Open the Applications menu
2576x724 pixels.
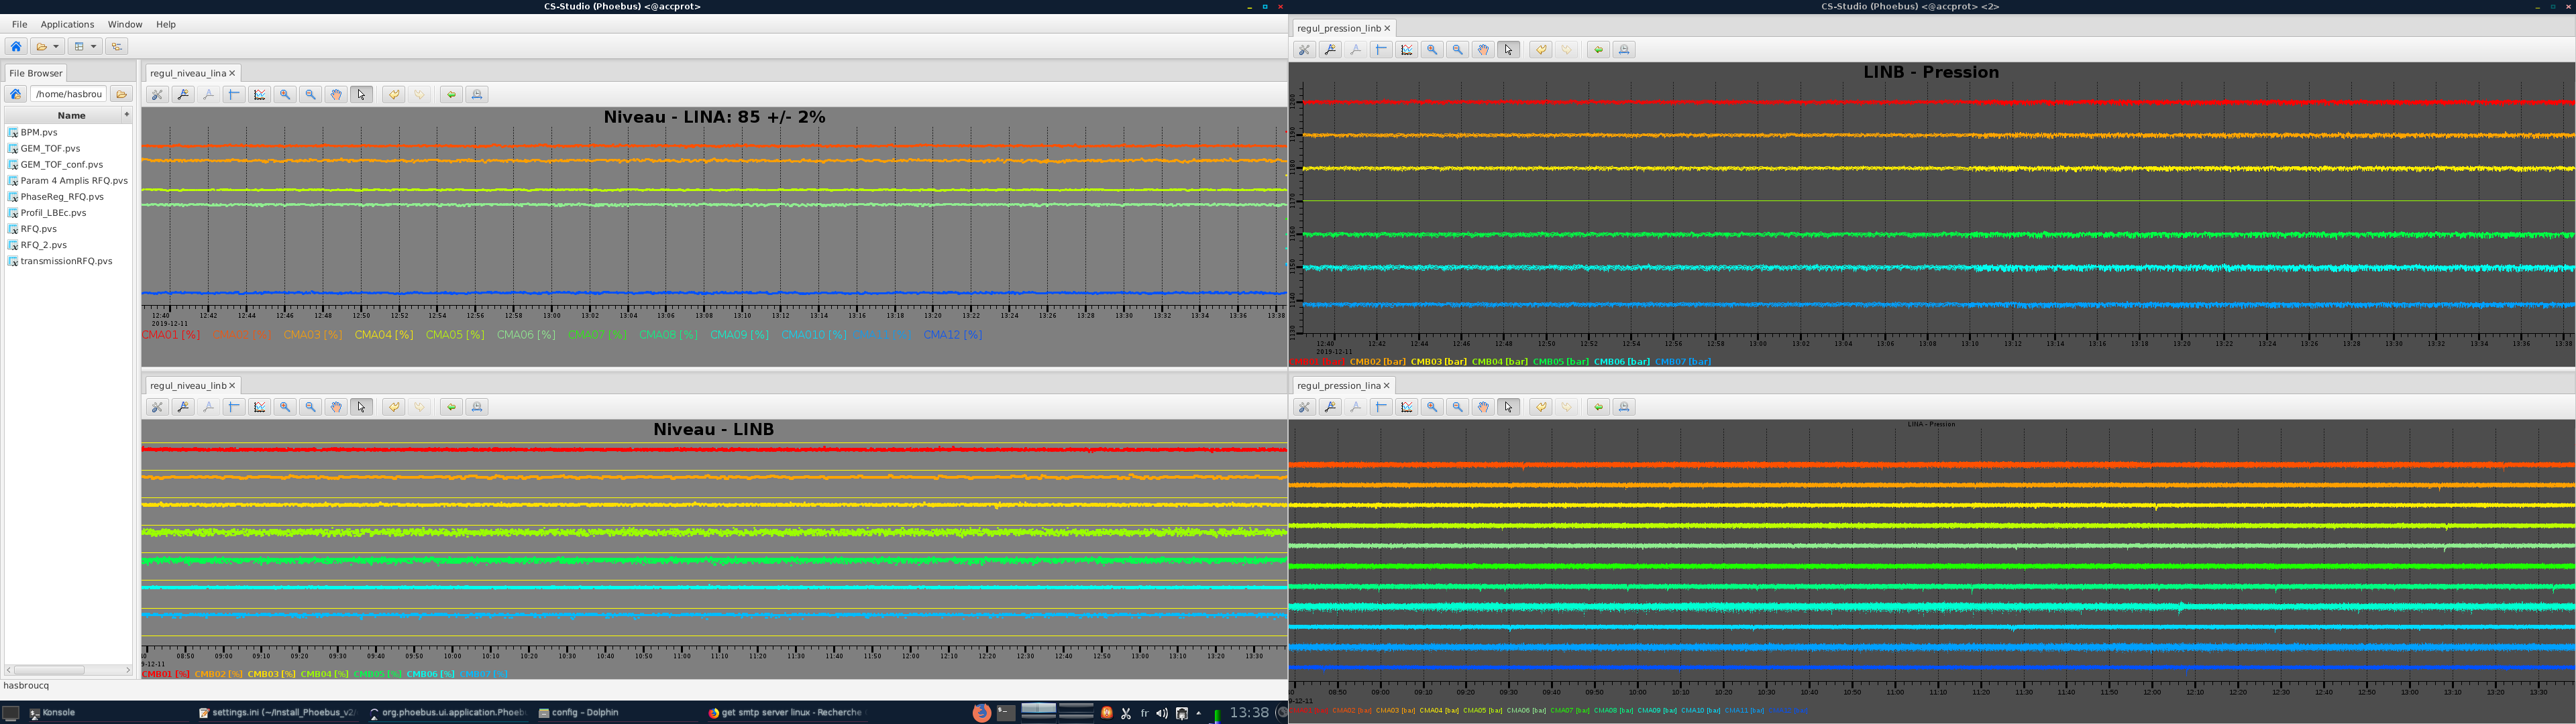coord(67,24)
